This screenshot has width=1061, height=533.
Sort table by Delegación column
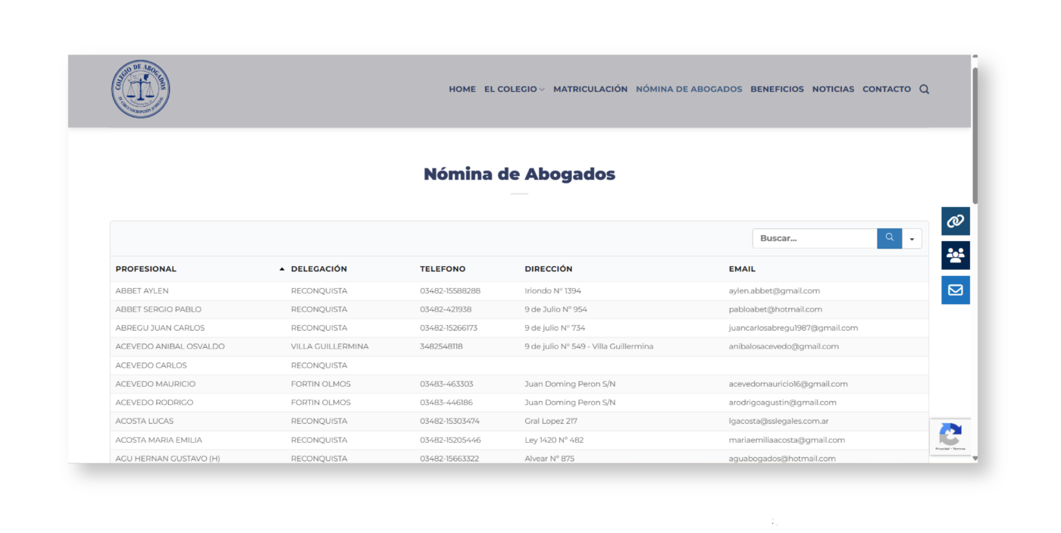[x=318, y=269]
